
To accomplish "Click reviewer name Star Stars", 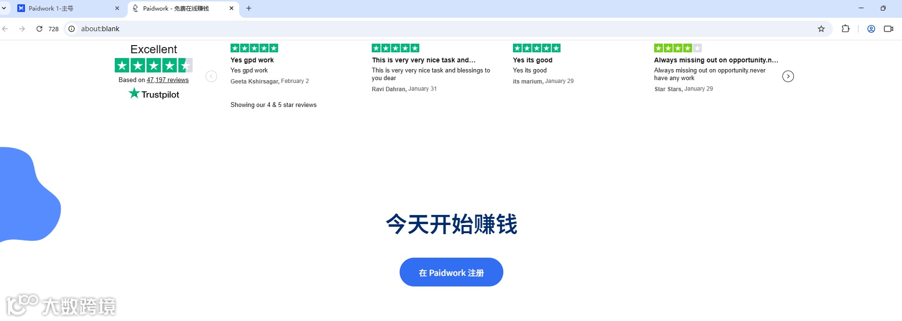I will [x=668, y=89].
